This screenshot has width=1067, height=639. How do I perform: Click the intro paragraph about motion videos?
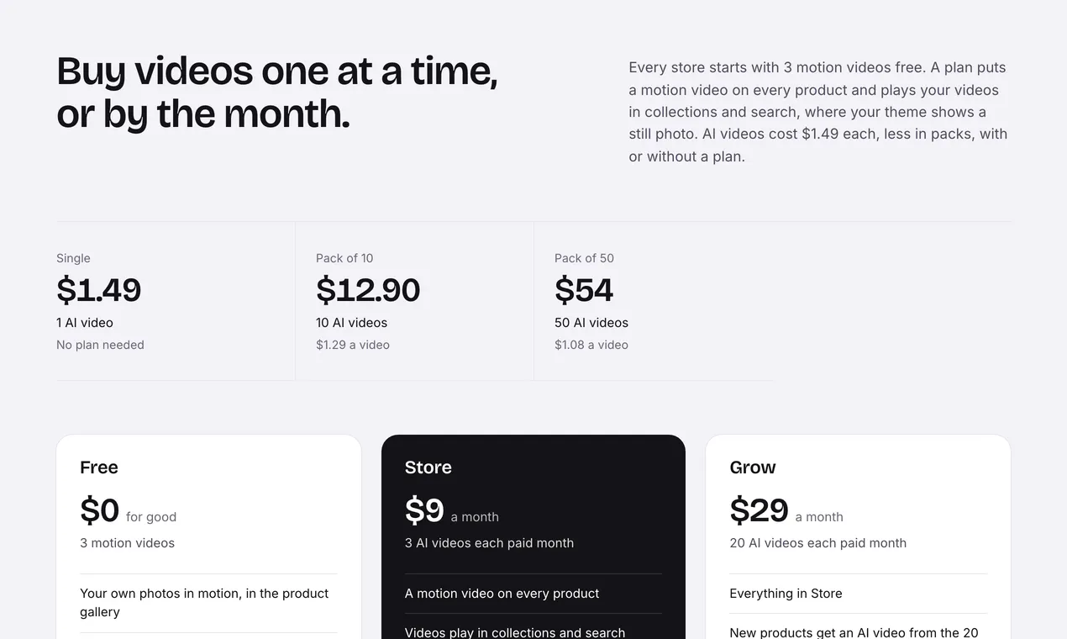tap(817, 112)
